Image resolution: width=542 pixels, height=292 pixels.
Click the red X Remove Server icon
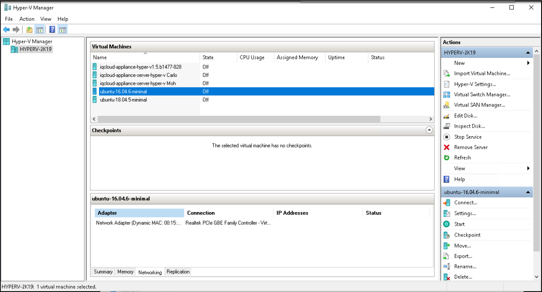coord(446,147)
